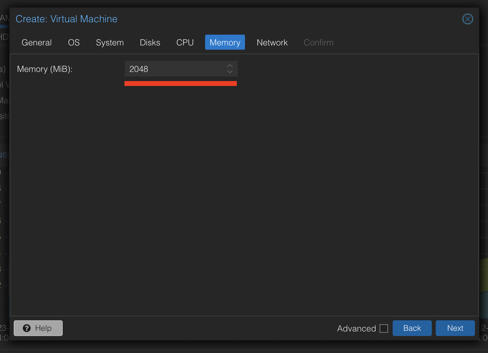Click the Memory (MiB) label

point(45,69)
